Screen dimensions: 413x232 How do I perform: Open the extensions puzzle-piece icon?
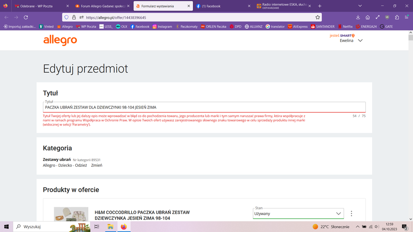click(397, 17)
